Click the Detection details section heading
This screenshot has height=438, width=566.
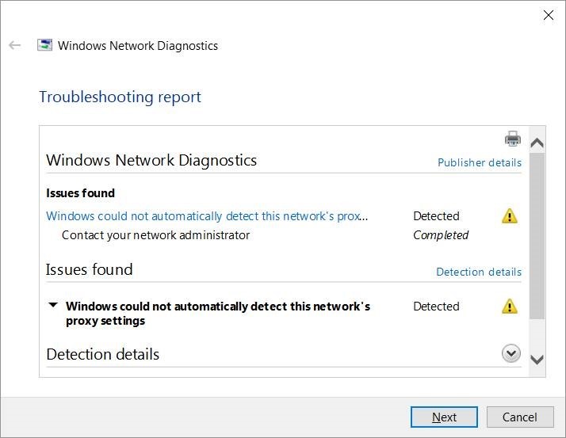coord(103,354)
